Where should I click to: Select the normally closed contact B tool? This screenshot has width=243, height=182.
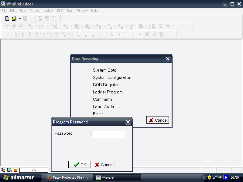21,34
